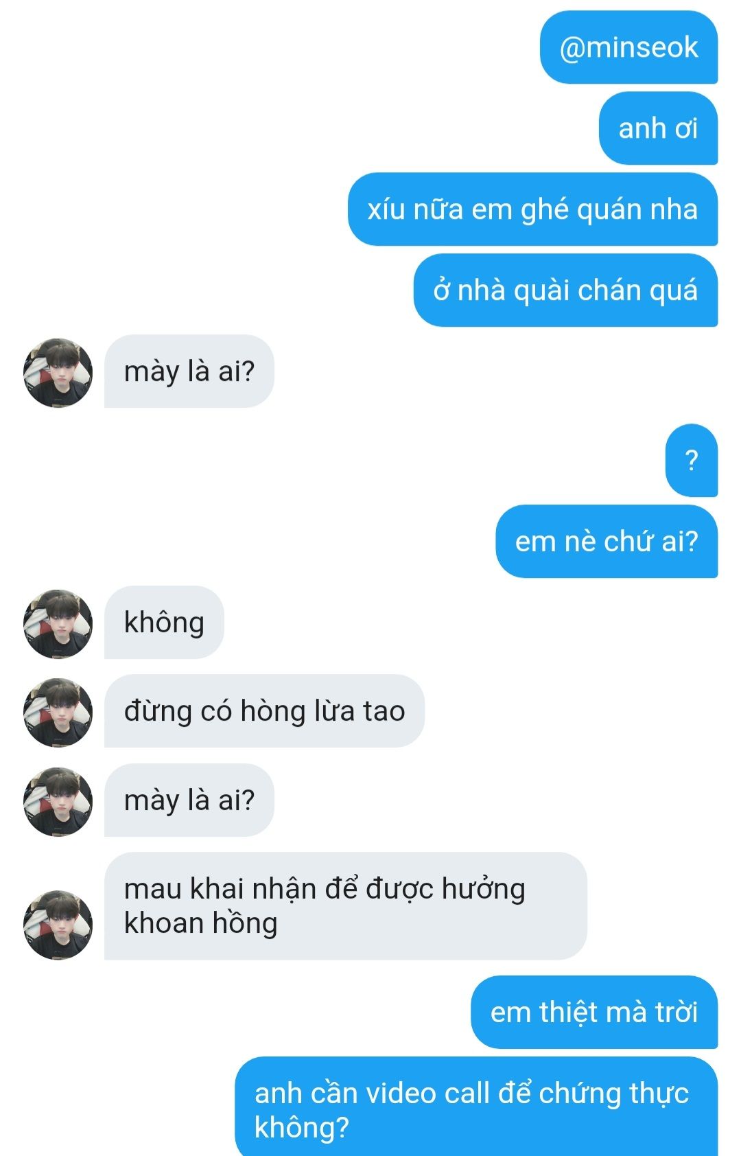Select the single "?" message bubble

pyautogui.click(x=692, y=461)
